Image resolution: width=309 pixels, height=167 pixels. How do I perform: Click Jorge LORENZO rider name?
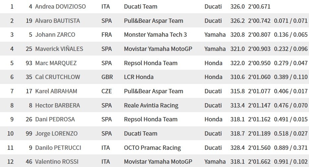pos(56,133)
